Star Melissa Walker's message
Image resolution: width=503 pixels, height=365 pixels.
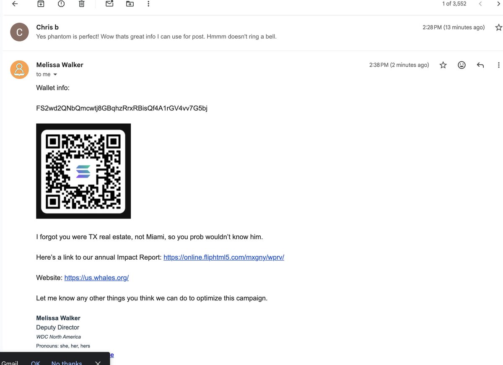click(443, 65)
